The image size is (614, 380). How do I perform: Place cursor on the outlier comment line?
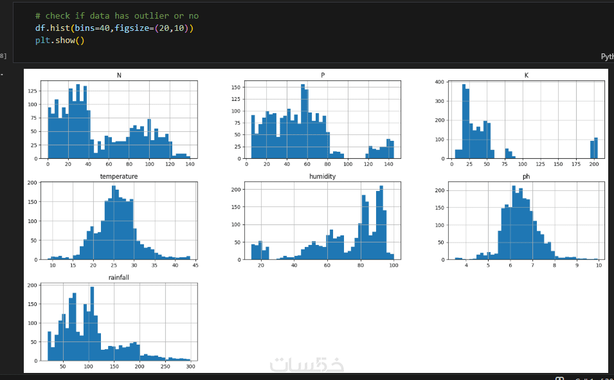[116, 15]
